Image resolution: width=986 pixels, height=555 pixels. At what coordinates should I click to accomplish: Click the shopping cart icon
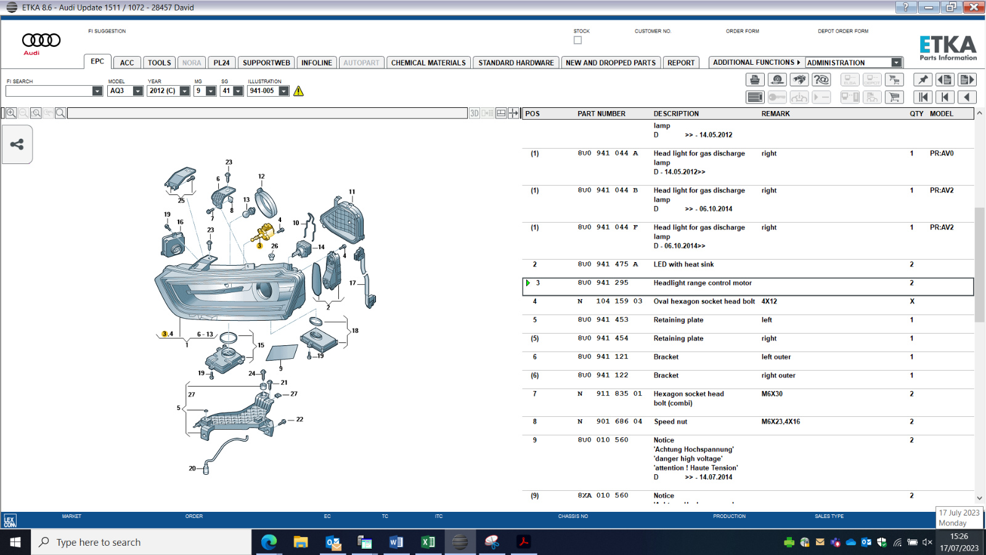(x=894, y=97)
